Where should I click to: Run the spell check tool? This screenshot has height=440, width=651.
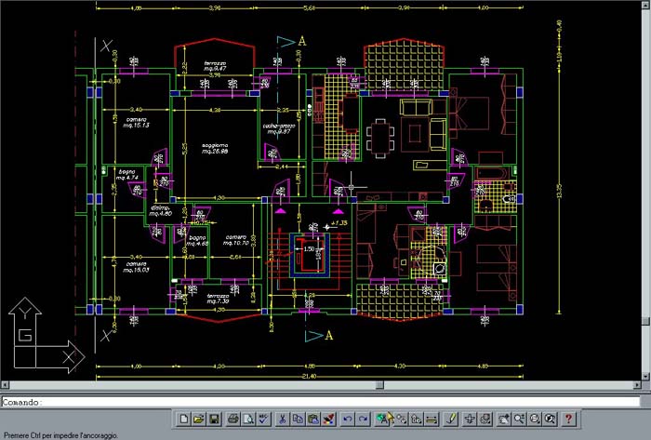263,419
